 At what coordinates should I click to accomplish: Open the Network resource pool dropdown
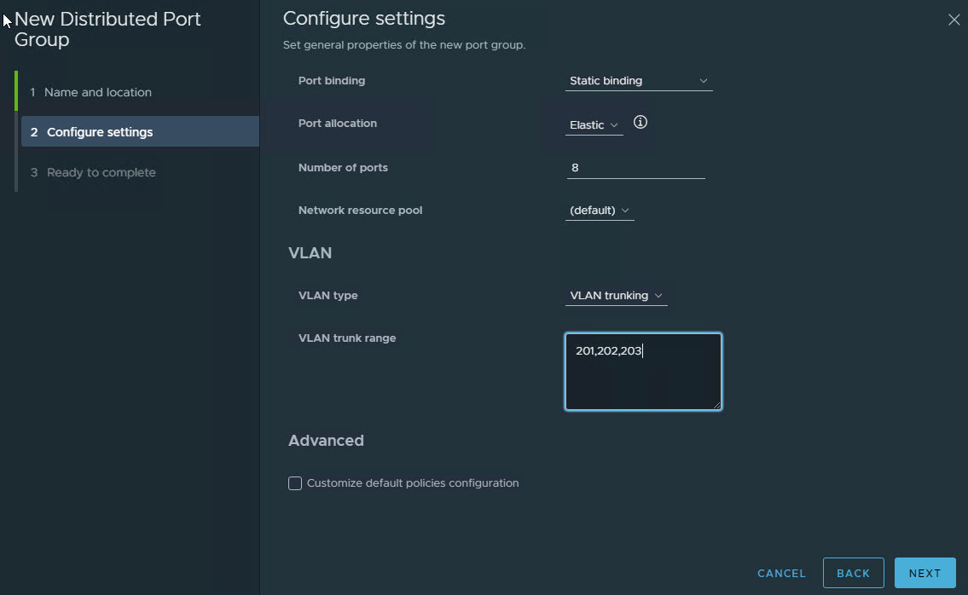pyautogui.click(x=600, y=211)
